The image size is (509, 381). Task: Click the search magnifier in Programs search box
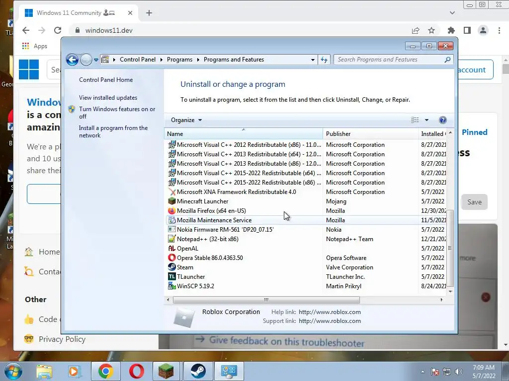[447, 60]
